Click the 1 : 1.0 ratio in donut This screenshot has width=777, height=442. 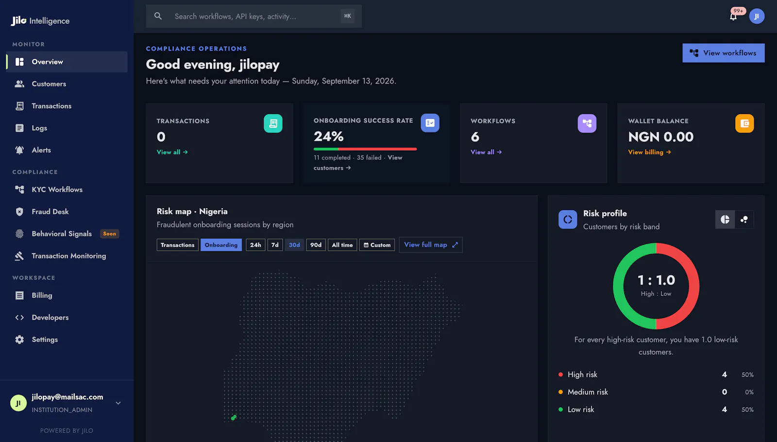pyautogui.click(x=656, y=280)
